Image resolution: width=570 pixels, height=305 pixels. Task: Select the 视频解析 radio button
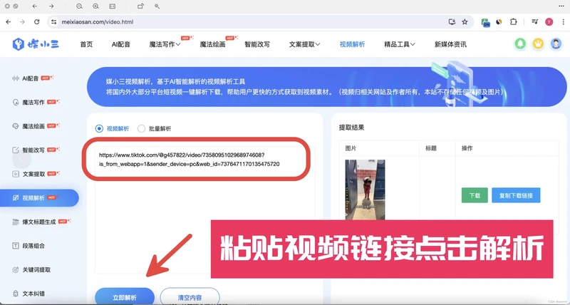point(100,128)
